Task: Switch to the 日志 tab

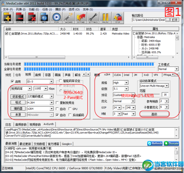Action: pyautogui.click(x=8, y=124)
